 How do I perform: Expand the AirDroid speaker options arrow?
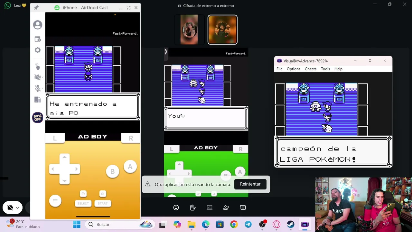tap(42, 77)
